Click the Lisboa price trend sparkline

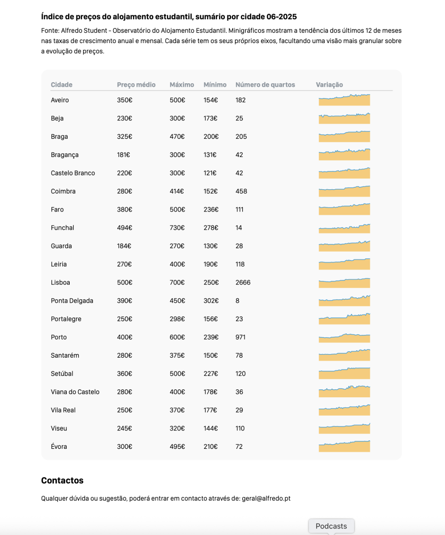344,283
